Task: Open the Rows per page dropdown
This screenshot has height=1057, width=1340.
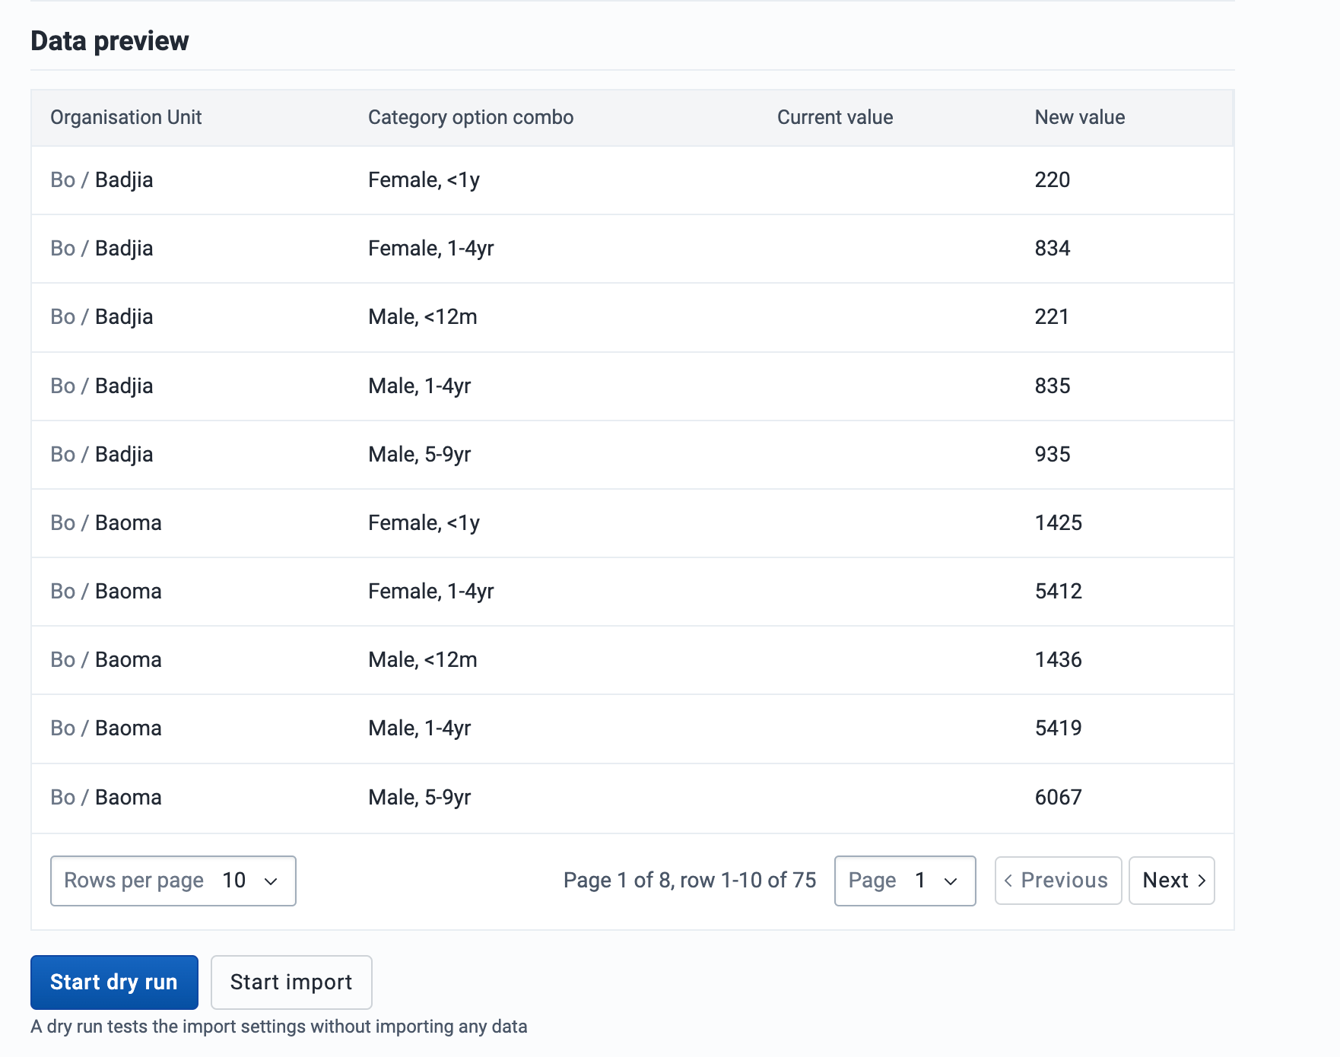Action: tap(173, 881)
